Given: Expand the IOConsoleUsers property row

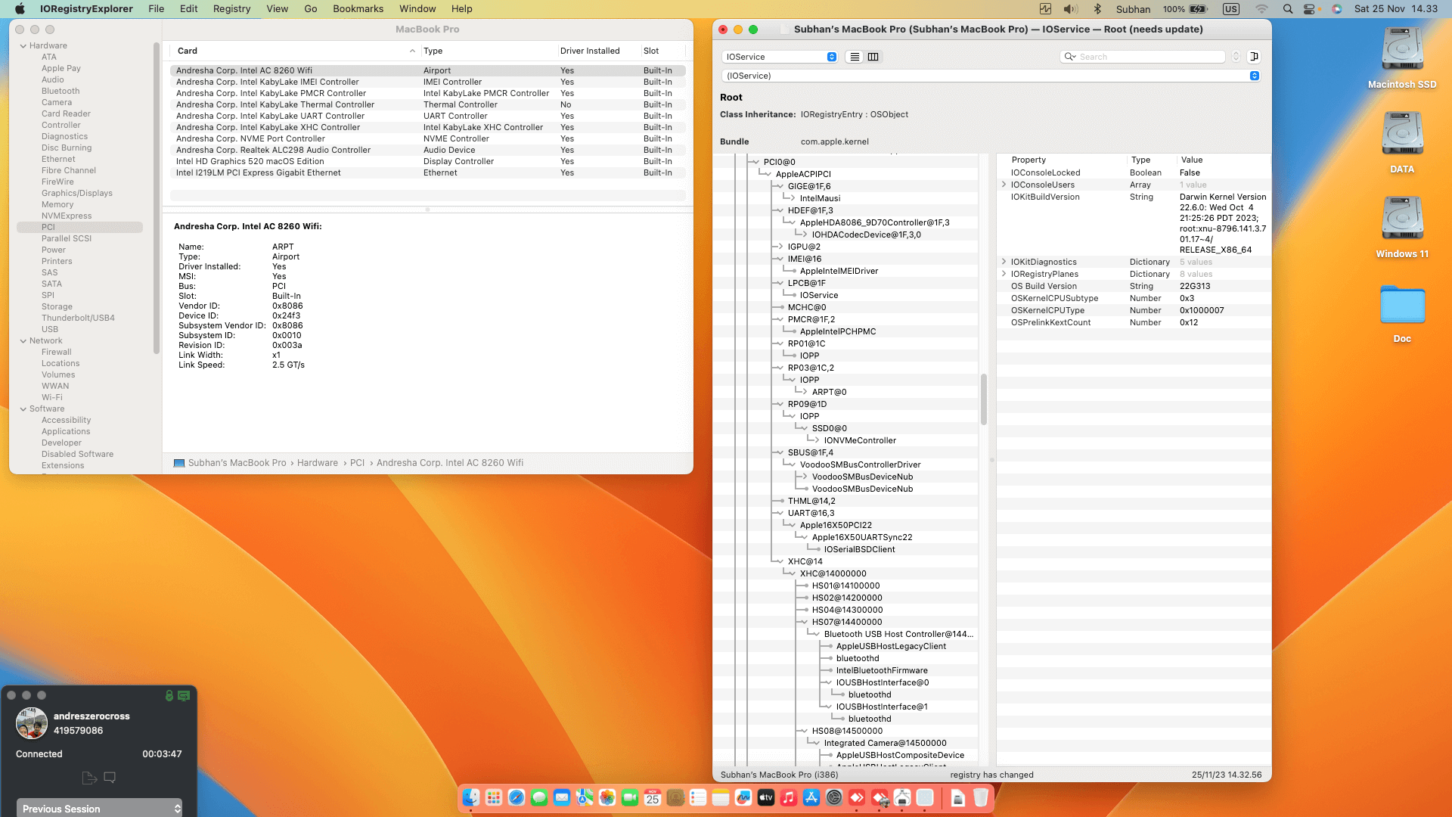Looking at the screenshot, I should point(1004,185).
